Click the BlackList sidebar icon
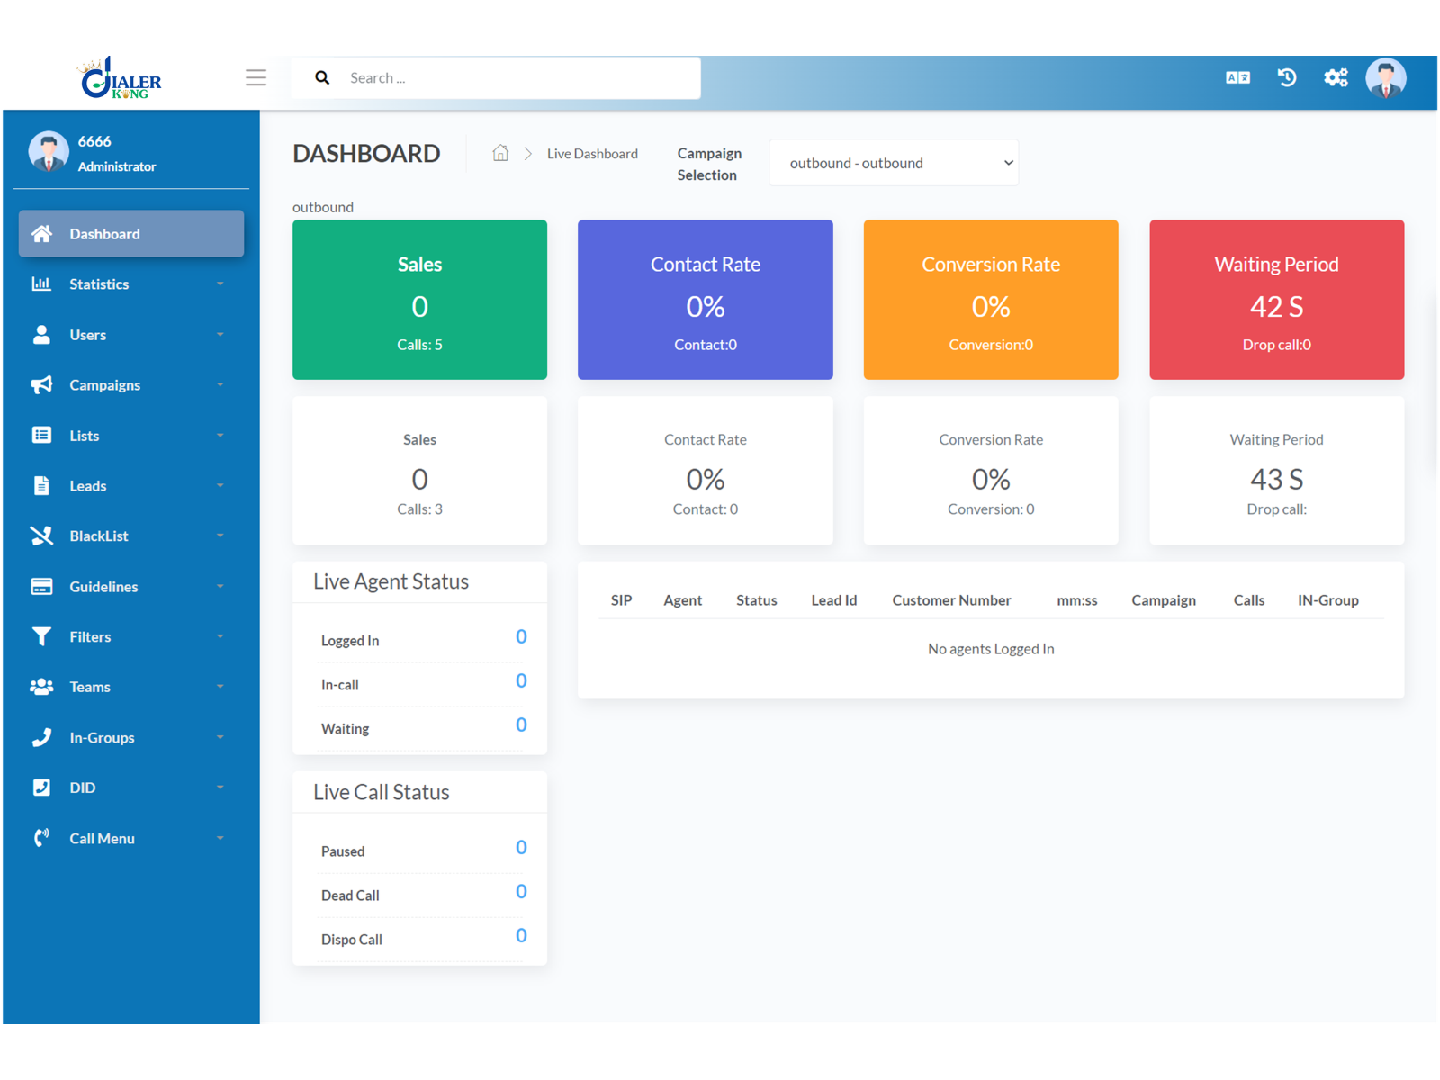Image resolution: width=1440 pixels, height=1080 pixels. (41, 535)
